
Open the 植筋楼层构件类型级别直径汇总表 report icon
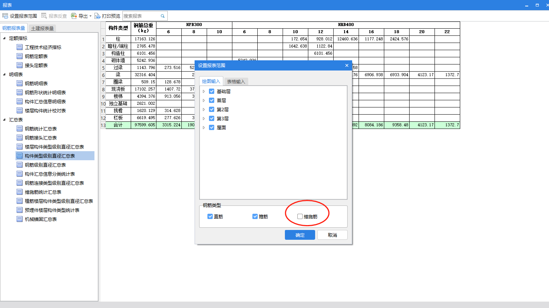(x=20, y=201)
